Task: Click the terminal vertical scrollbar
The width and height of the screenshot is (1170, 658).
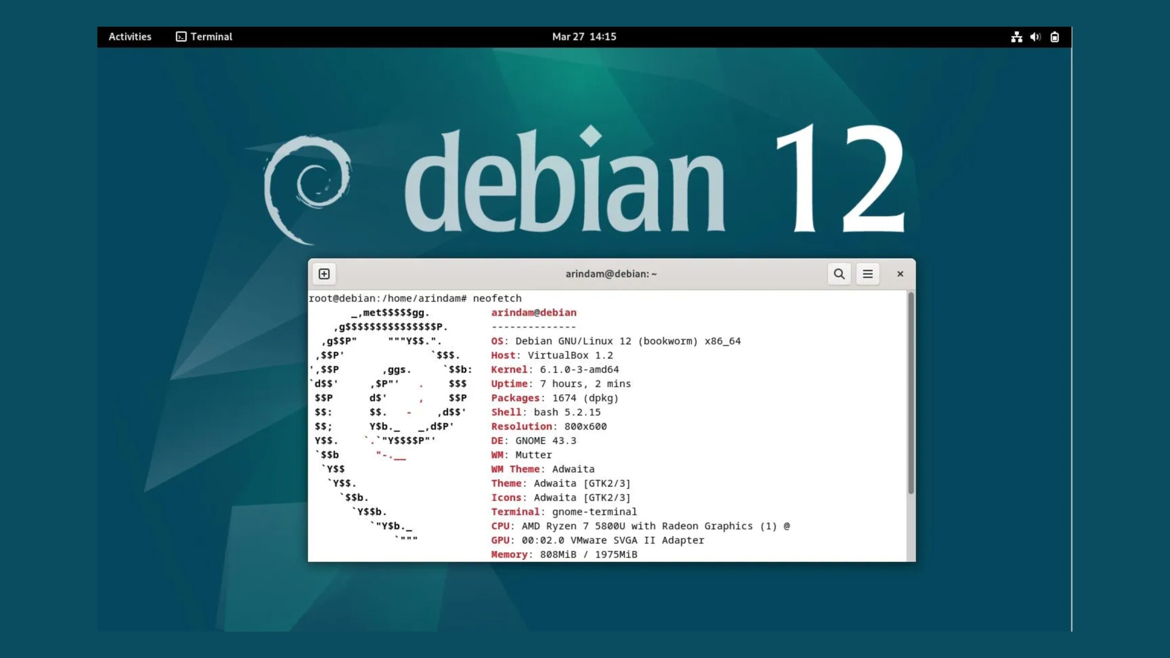Action: (x=910, y=393)
